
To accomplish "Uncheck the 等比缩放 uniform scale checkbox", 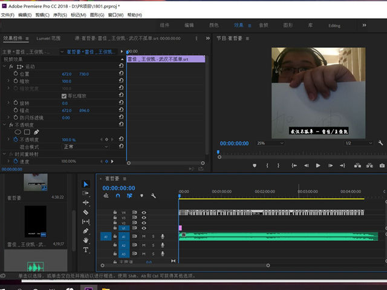I will pos(65,96).
